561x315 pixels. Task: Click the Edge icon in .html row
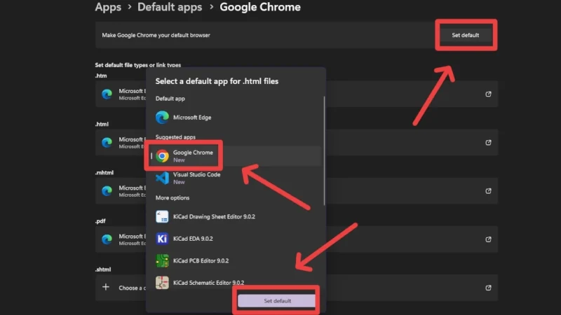point(107,143)
